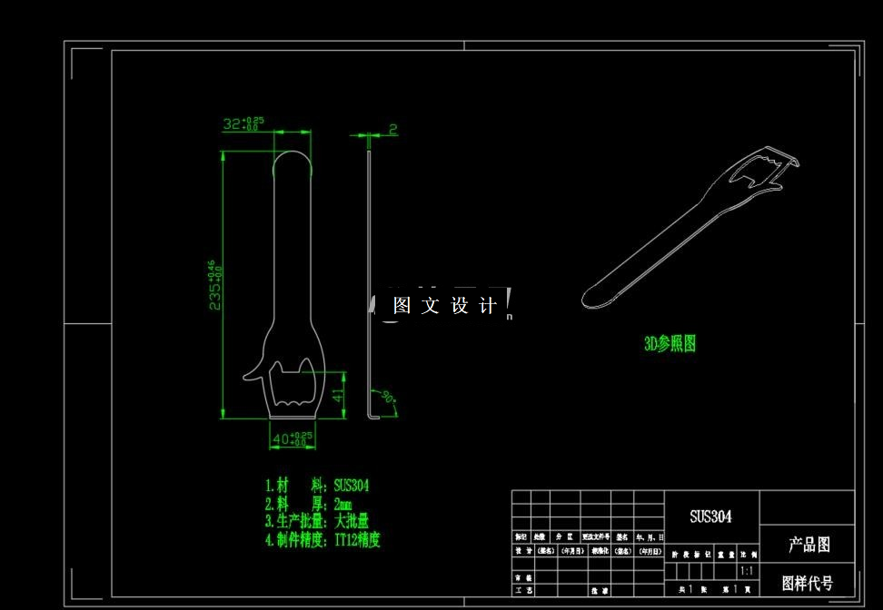Select the 235 vertical length dimension
Screen dimensions: 883x610
click(x=215, y=285)
